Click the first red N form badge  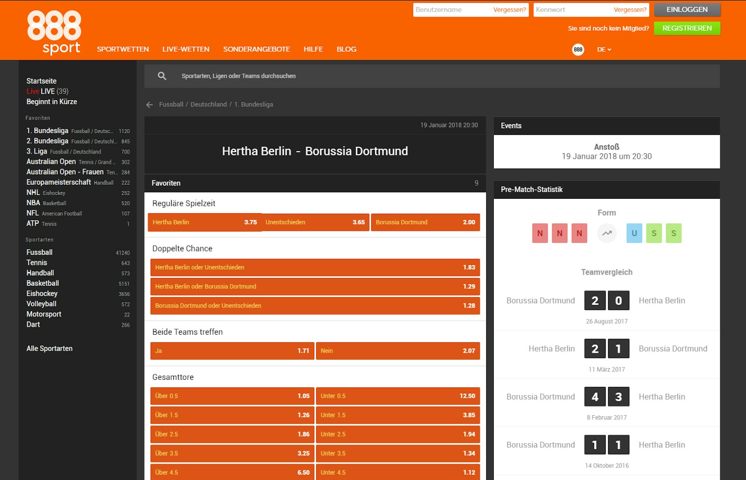540,233
